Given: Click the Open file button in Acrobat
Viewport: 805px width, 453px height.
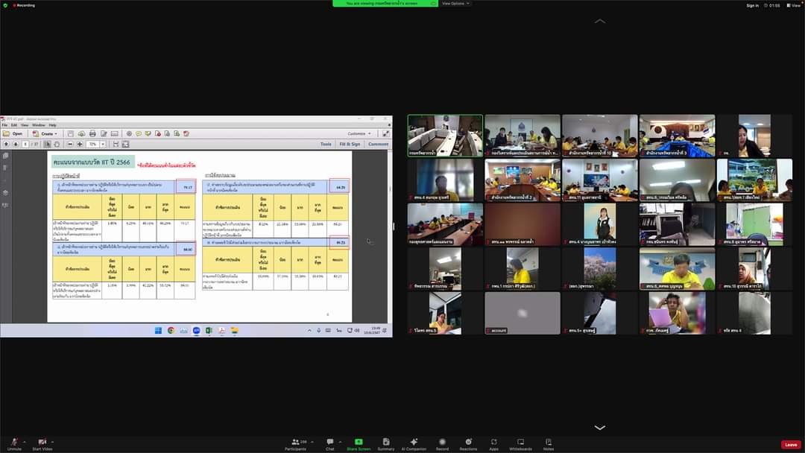Looking at the screenshot, I should (13, 134).
